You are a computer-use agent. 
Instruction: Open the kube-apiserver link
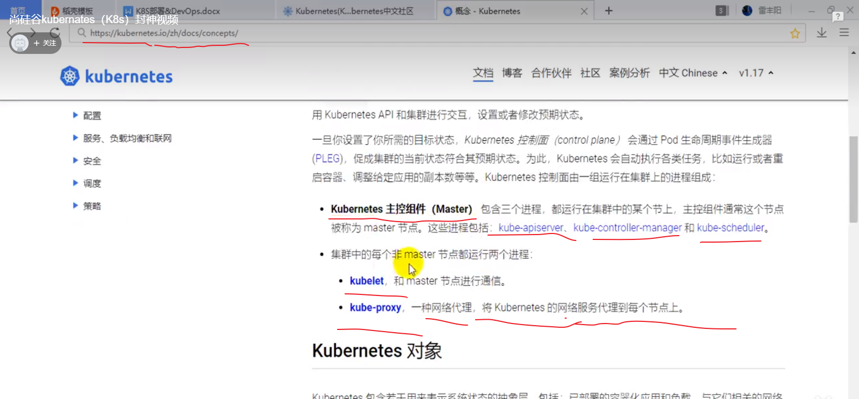[x=531, y=228]
